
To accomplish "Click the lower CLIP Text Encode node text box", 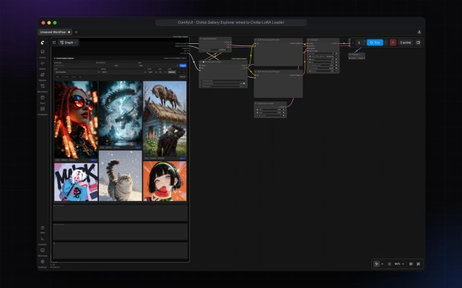I will pyautogui.click(x=278, y=87).
